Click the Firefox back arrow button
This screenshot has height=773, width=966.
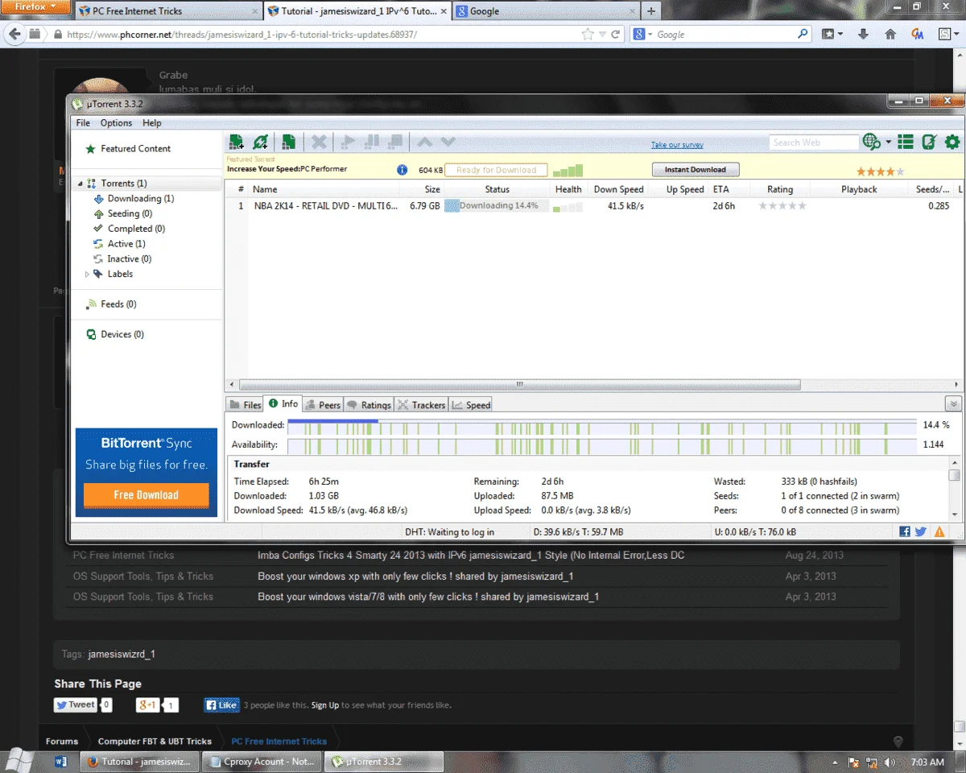[x=14, y=35]
